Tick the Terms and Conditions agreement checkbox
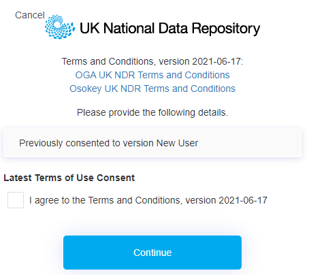 (x=16, y=200)
